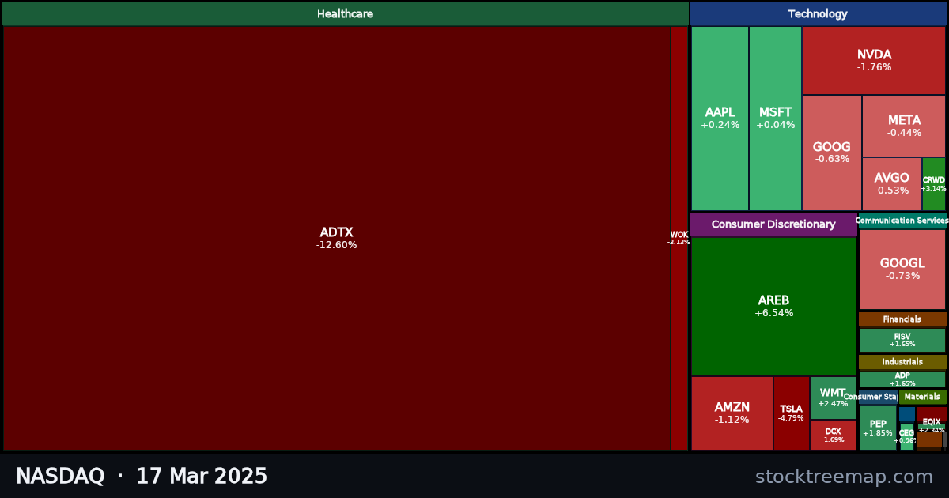Select the PEP +1.85% tile
The width and height of the screenshot is (949, 498).
pyautogui.click(x=878, y=428)
